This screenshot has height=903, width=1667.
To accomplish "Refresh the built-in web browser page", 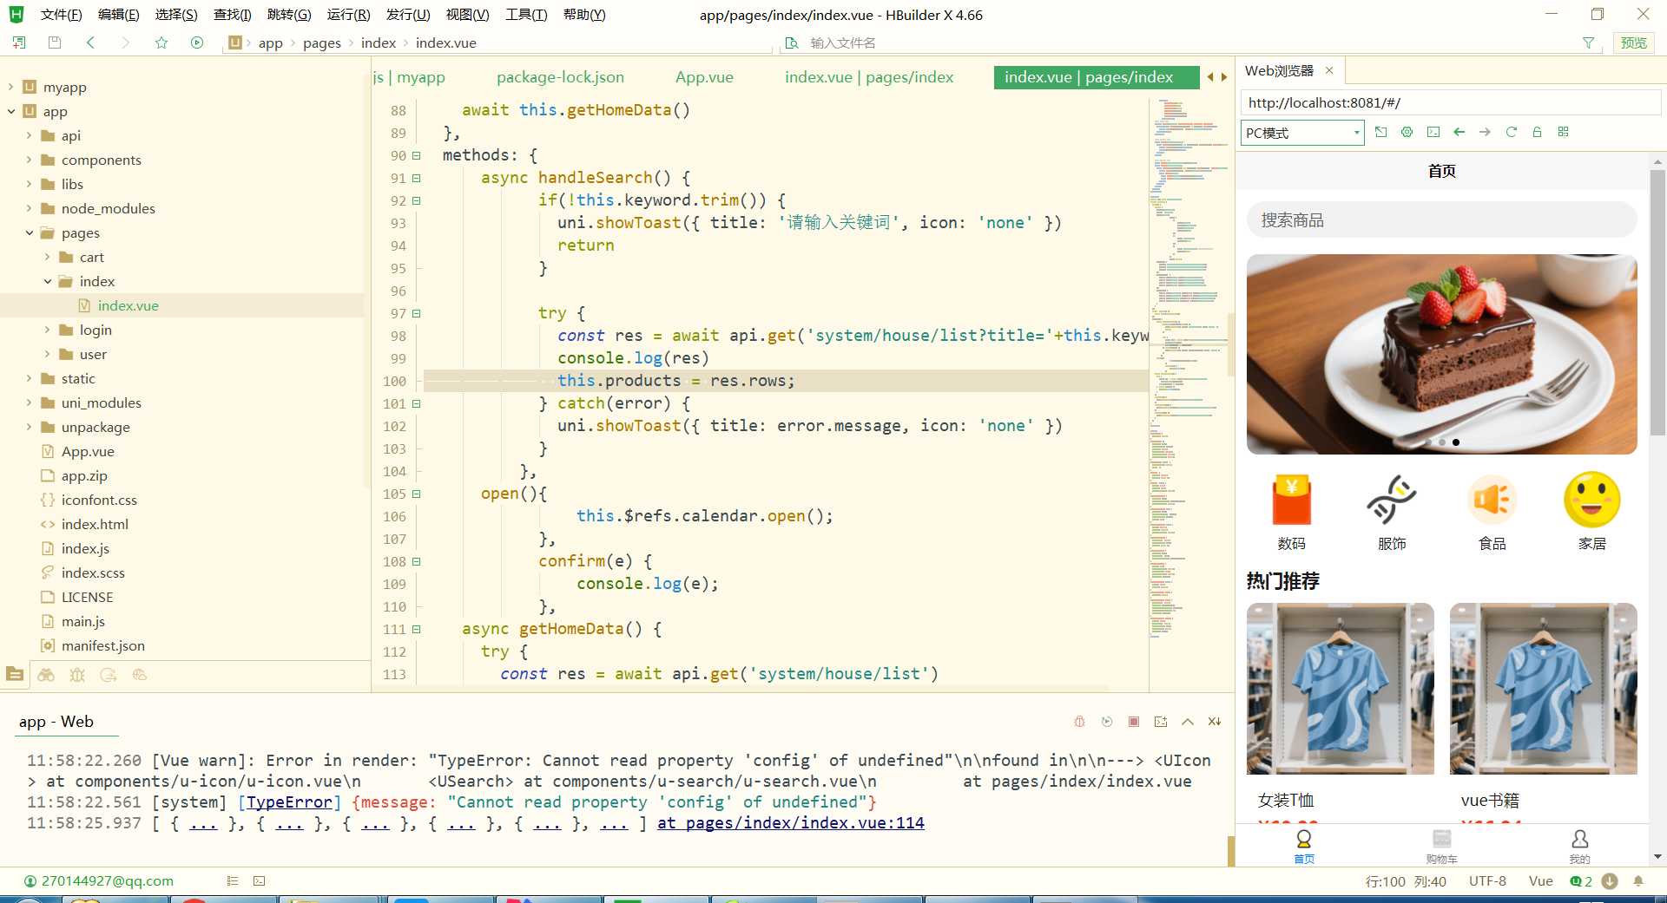I will tap(1511, 132).
